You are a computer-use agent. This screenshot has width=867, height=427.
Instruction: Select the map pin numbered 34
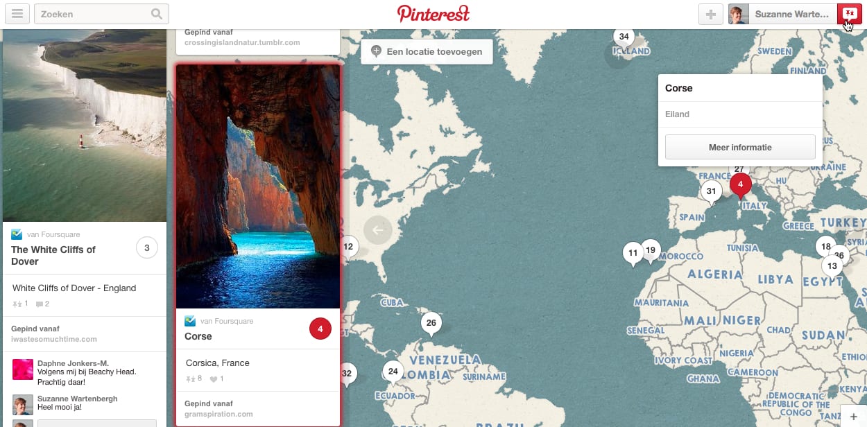pos(624,38)
